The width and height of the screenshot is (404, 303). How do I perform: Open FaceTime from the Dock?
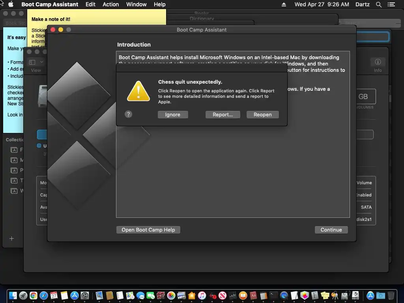coord(151,295)
